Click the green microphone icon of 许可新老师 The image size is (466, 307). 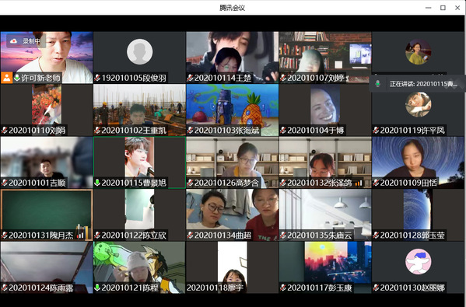click(x=17, y=78)
